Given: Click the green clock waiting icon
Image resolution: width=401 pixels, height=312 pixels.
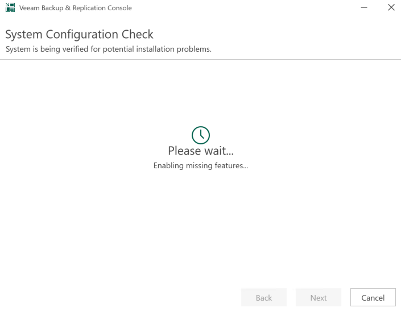Looking at the screenshot, I should 200,134.
